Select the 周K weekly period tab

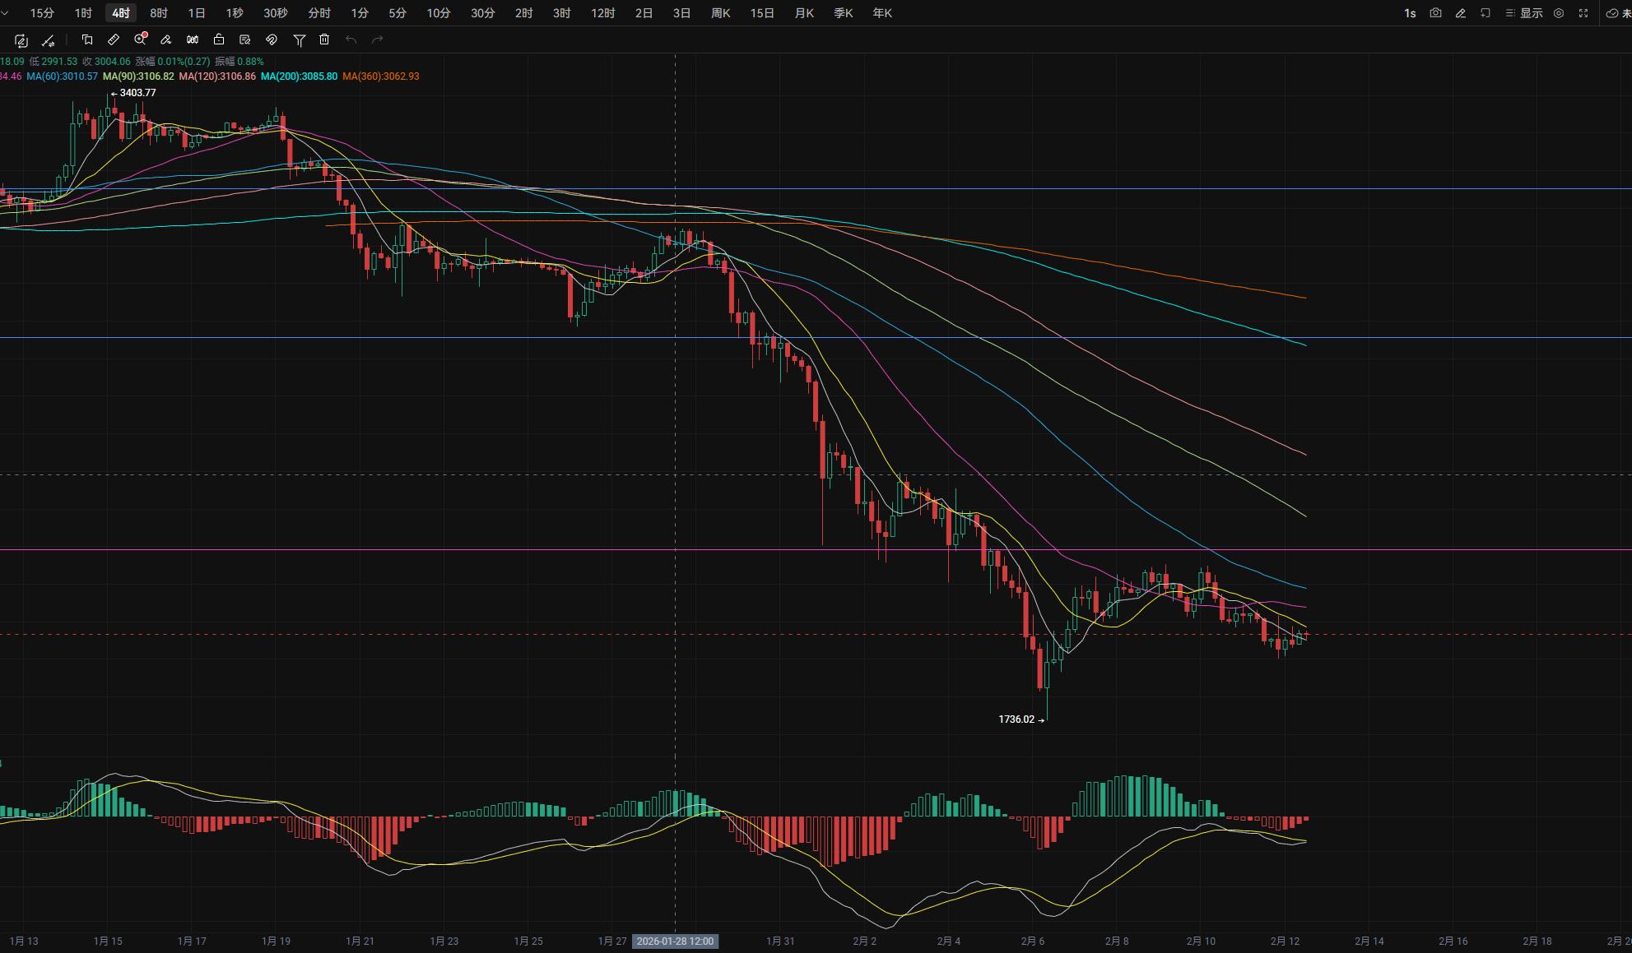click(720, 13)
